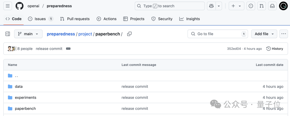This screenshot has height=116, width=290.
Task: Open the Copilot icon button
Action: click(x=211, y=6)
